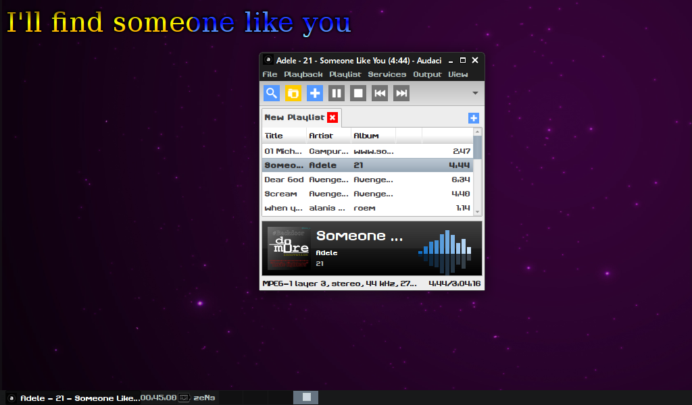Skip to the previous track
Image resolution: width=692 pixels, height=405 pixels.
[x=380, y=93]
